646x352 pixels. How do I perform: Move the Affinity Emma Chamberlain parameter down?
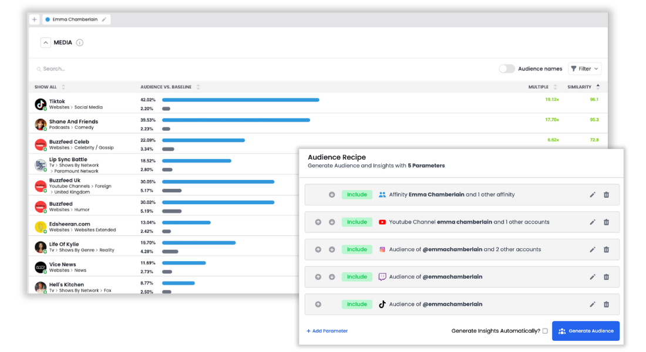tap(332, 195)
